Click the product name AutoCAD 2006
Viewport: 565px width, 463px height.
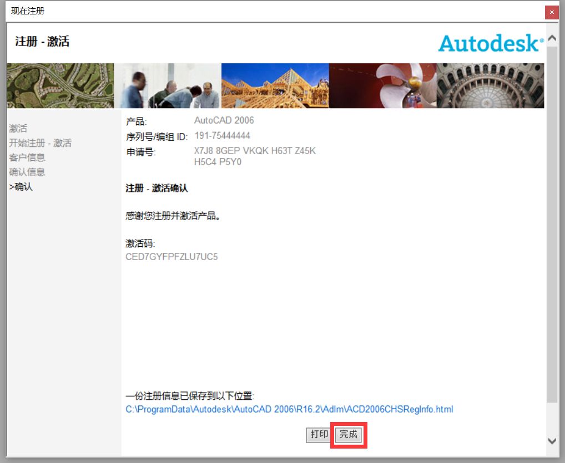point(224,120)
